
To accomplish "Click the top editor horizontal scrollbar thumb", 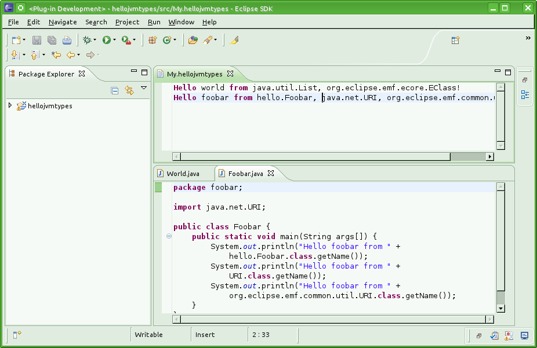I will [x=315, y=156].
